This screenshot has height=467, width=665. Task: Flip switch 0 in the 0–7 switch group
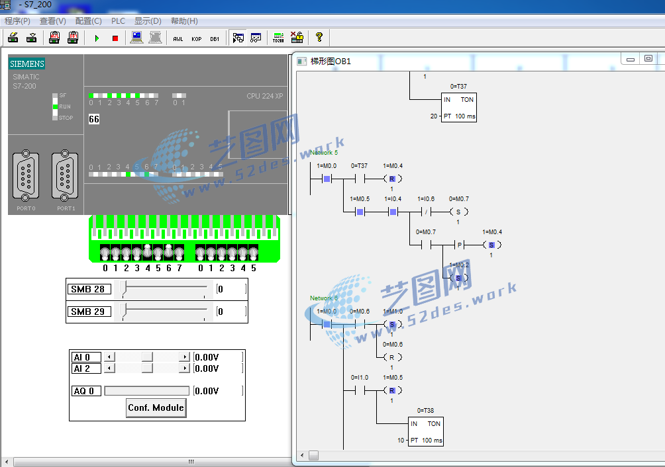pyautogui.click(x=105, y=253)
